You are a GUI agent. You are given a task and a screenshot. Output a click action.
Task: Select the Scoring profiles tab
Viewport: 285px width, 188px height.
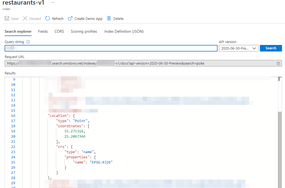[x=84, y=31]
